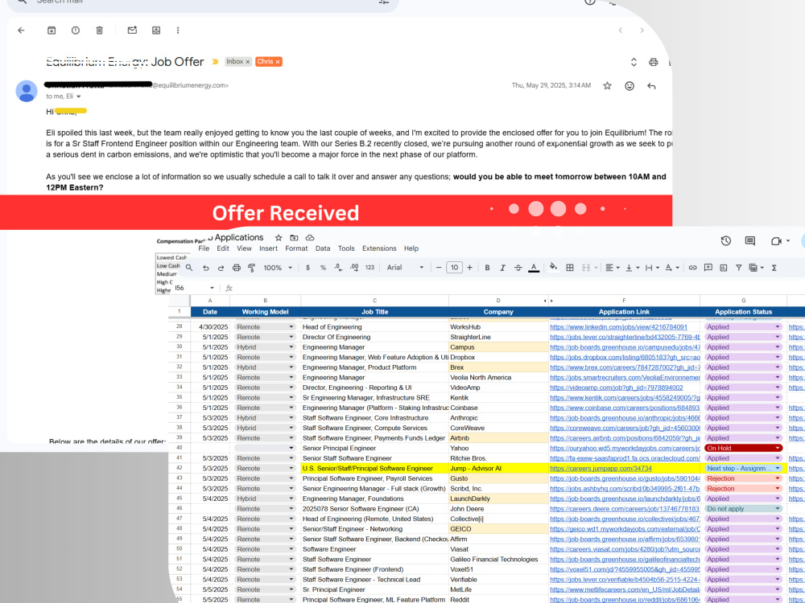Screen dimensions: 805x603
Task: Open the functions sigma menu
Action: 774,268
